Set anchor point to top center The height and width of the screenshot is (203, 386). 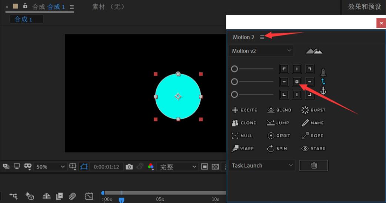297,69
